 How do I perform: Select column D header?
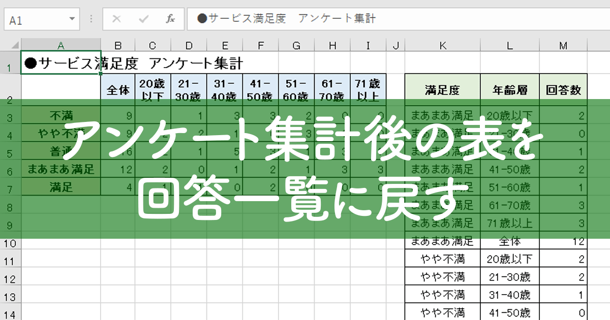(189, 46)
